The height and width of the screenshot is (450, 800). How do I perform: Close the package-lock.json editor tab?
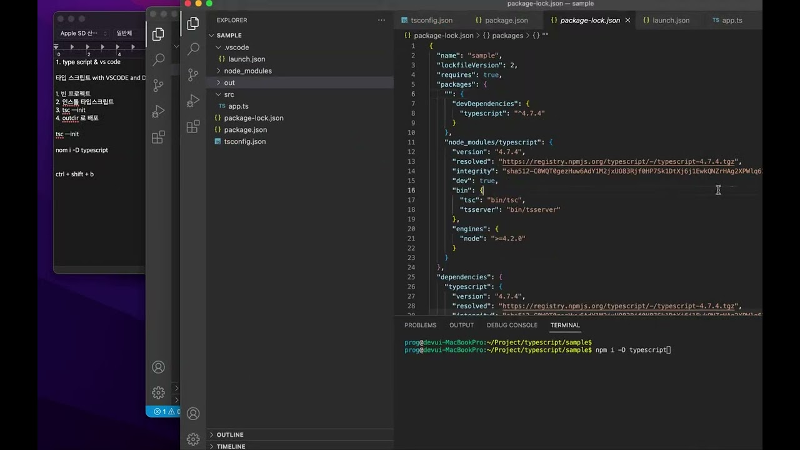[627, 20]
